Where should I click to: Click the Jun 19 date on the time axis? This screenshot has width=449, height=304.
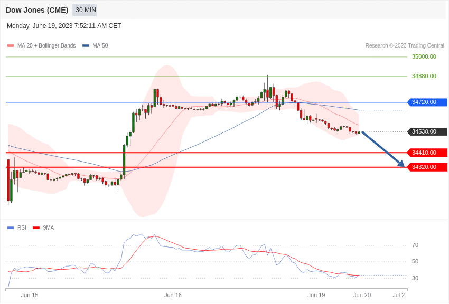point(316,295)
